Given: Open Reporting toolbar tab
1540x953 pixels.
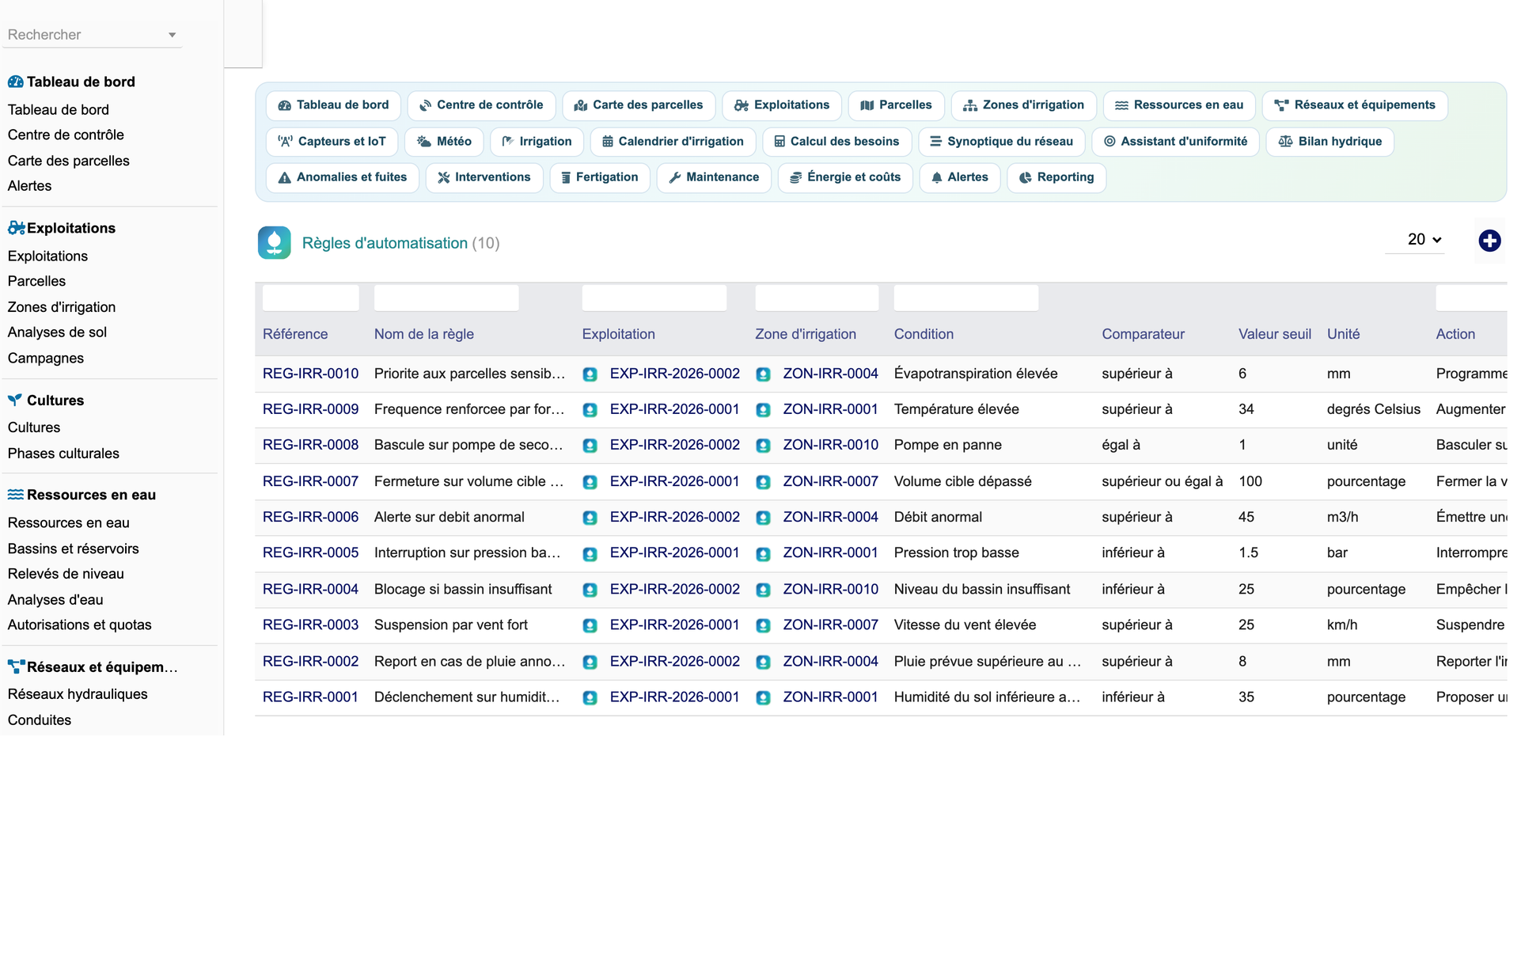Looking at the screenshot, I should coord(1056,177).
